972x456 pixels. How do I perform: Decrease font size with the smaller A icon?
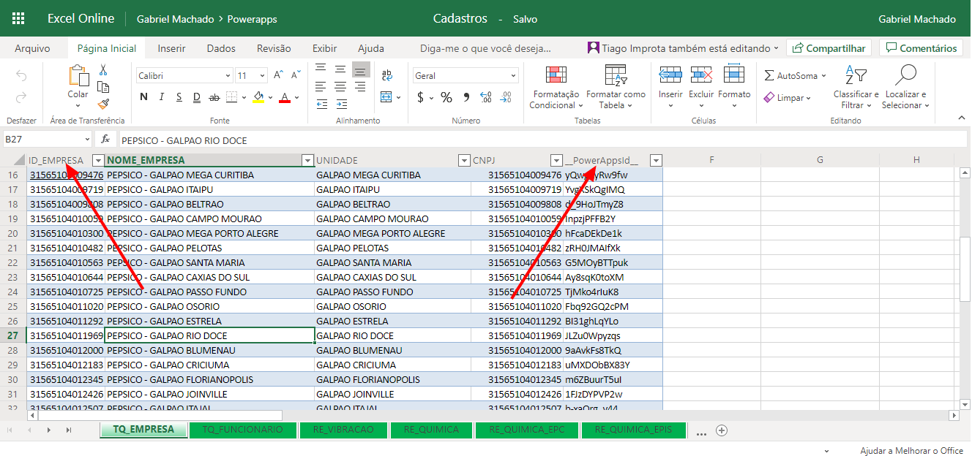click(296, 75)
